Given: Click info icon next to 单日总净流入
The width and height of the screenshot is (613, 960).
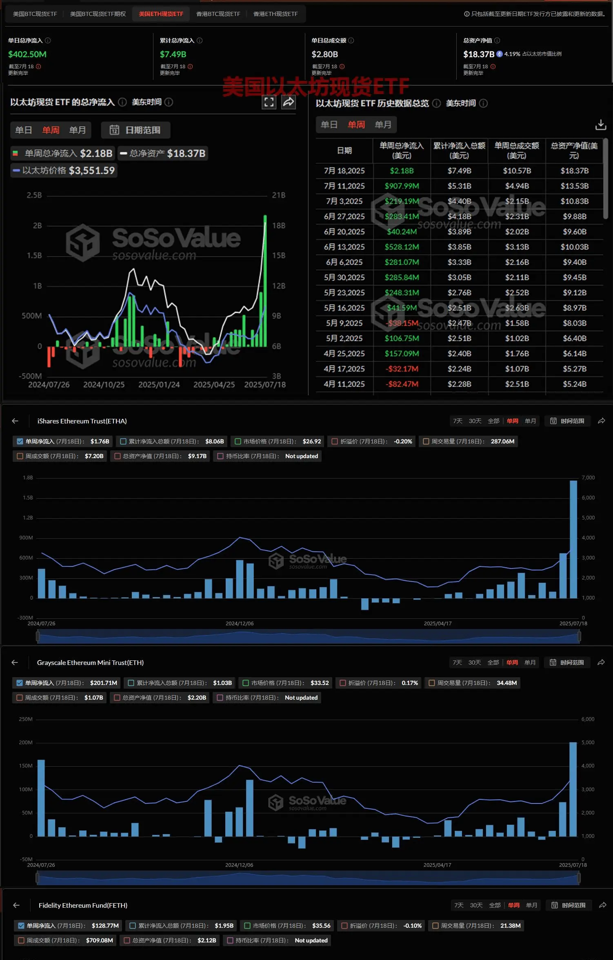Looking at the screenshot, I should tap(48, 40).
